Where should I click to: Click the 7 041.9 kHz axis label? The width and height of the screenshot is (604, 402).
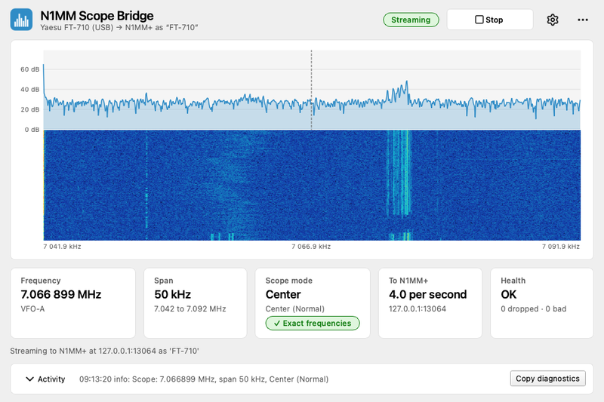click(x=62, y=247)
